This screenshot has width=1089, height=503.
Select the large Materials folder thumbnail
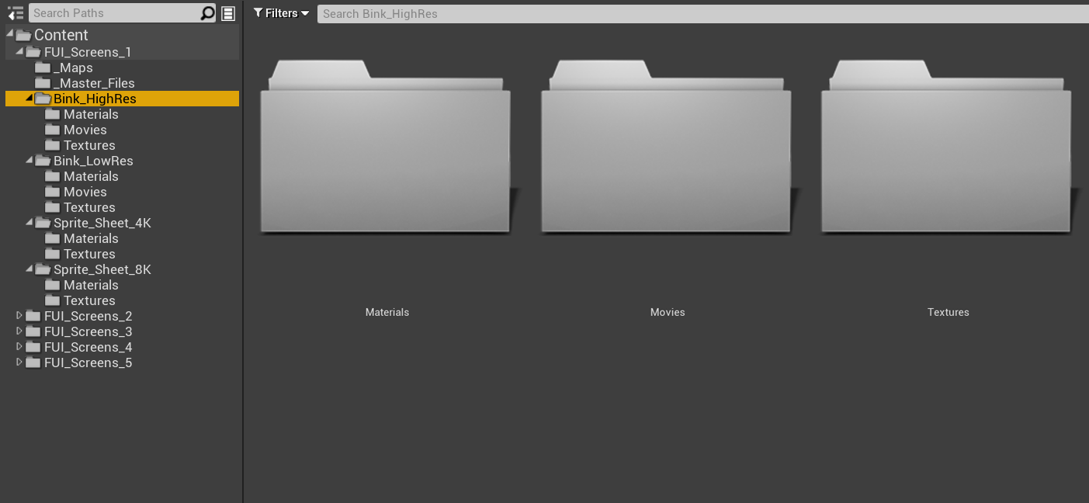coord(386,147)
